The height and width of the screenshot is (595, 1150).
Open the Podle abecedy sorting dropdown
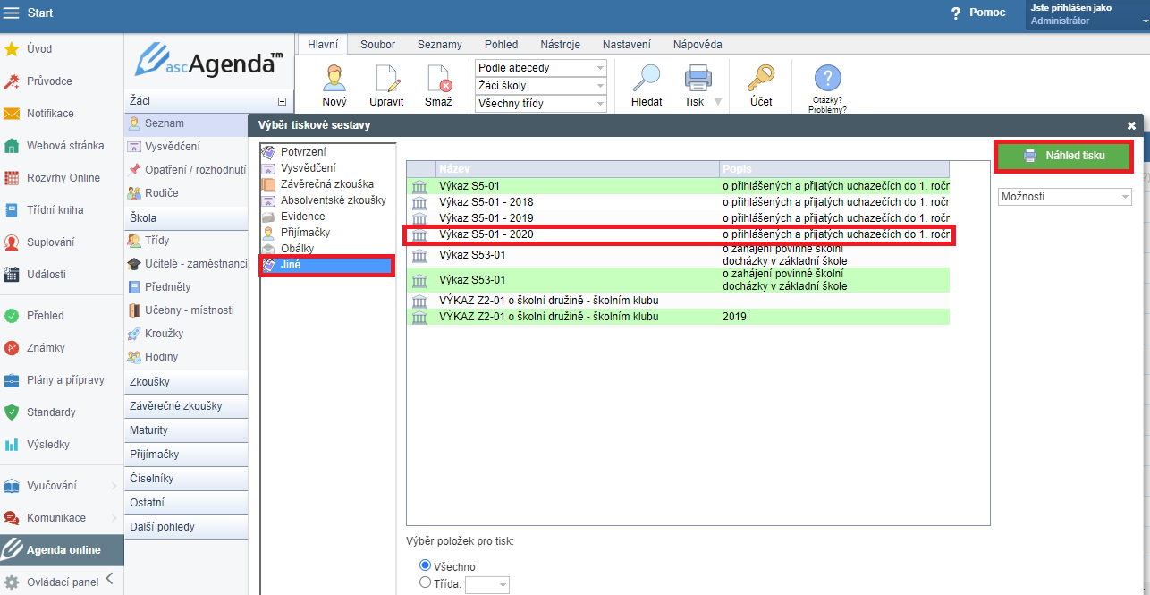coord(540,68)
